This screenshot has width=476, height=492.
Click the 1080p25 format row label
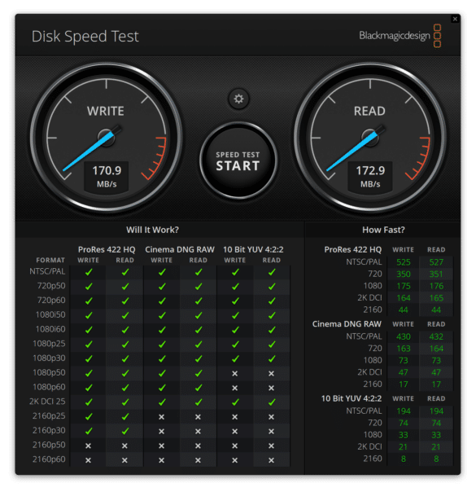pyautogui.click(x=49, y=344)
